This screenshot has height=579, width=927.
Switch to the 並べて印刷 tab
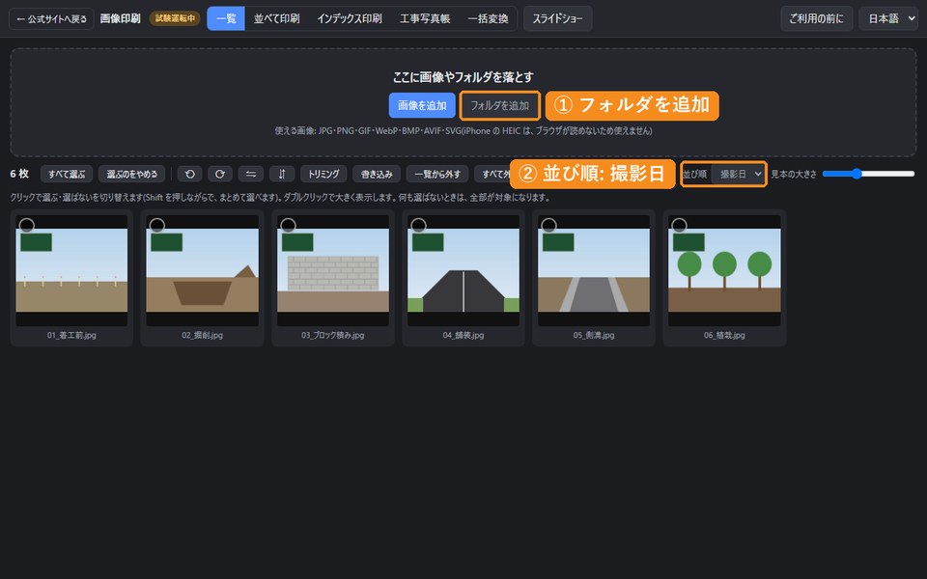277,18
